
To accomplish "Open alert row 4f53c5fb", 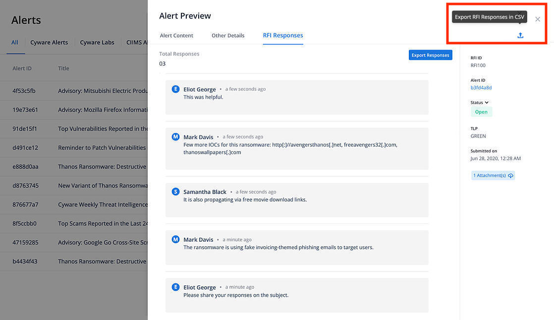I will coord(24,91).
